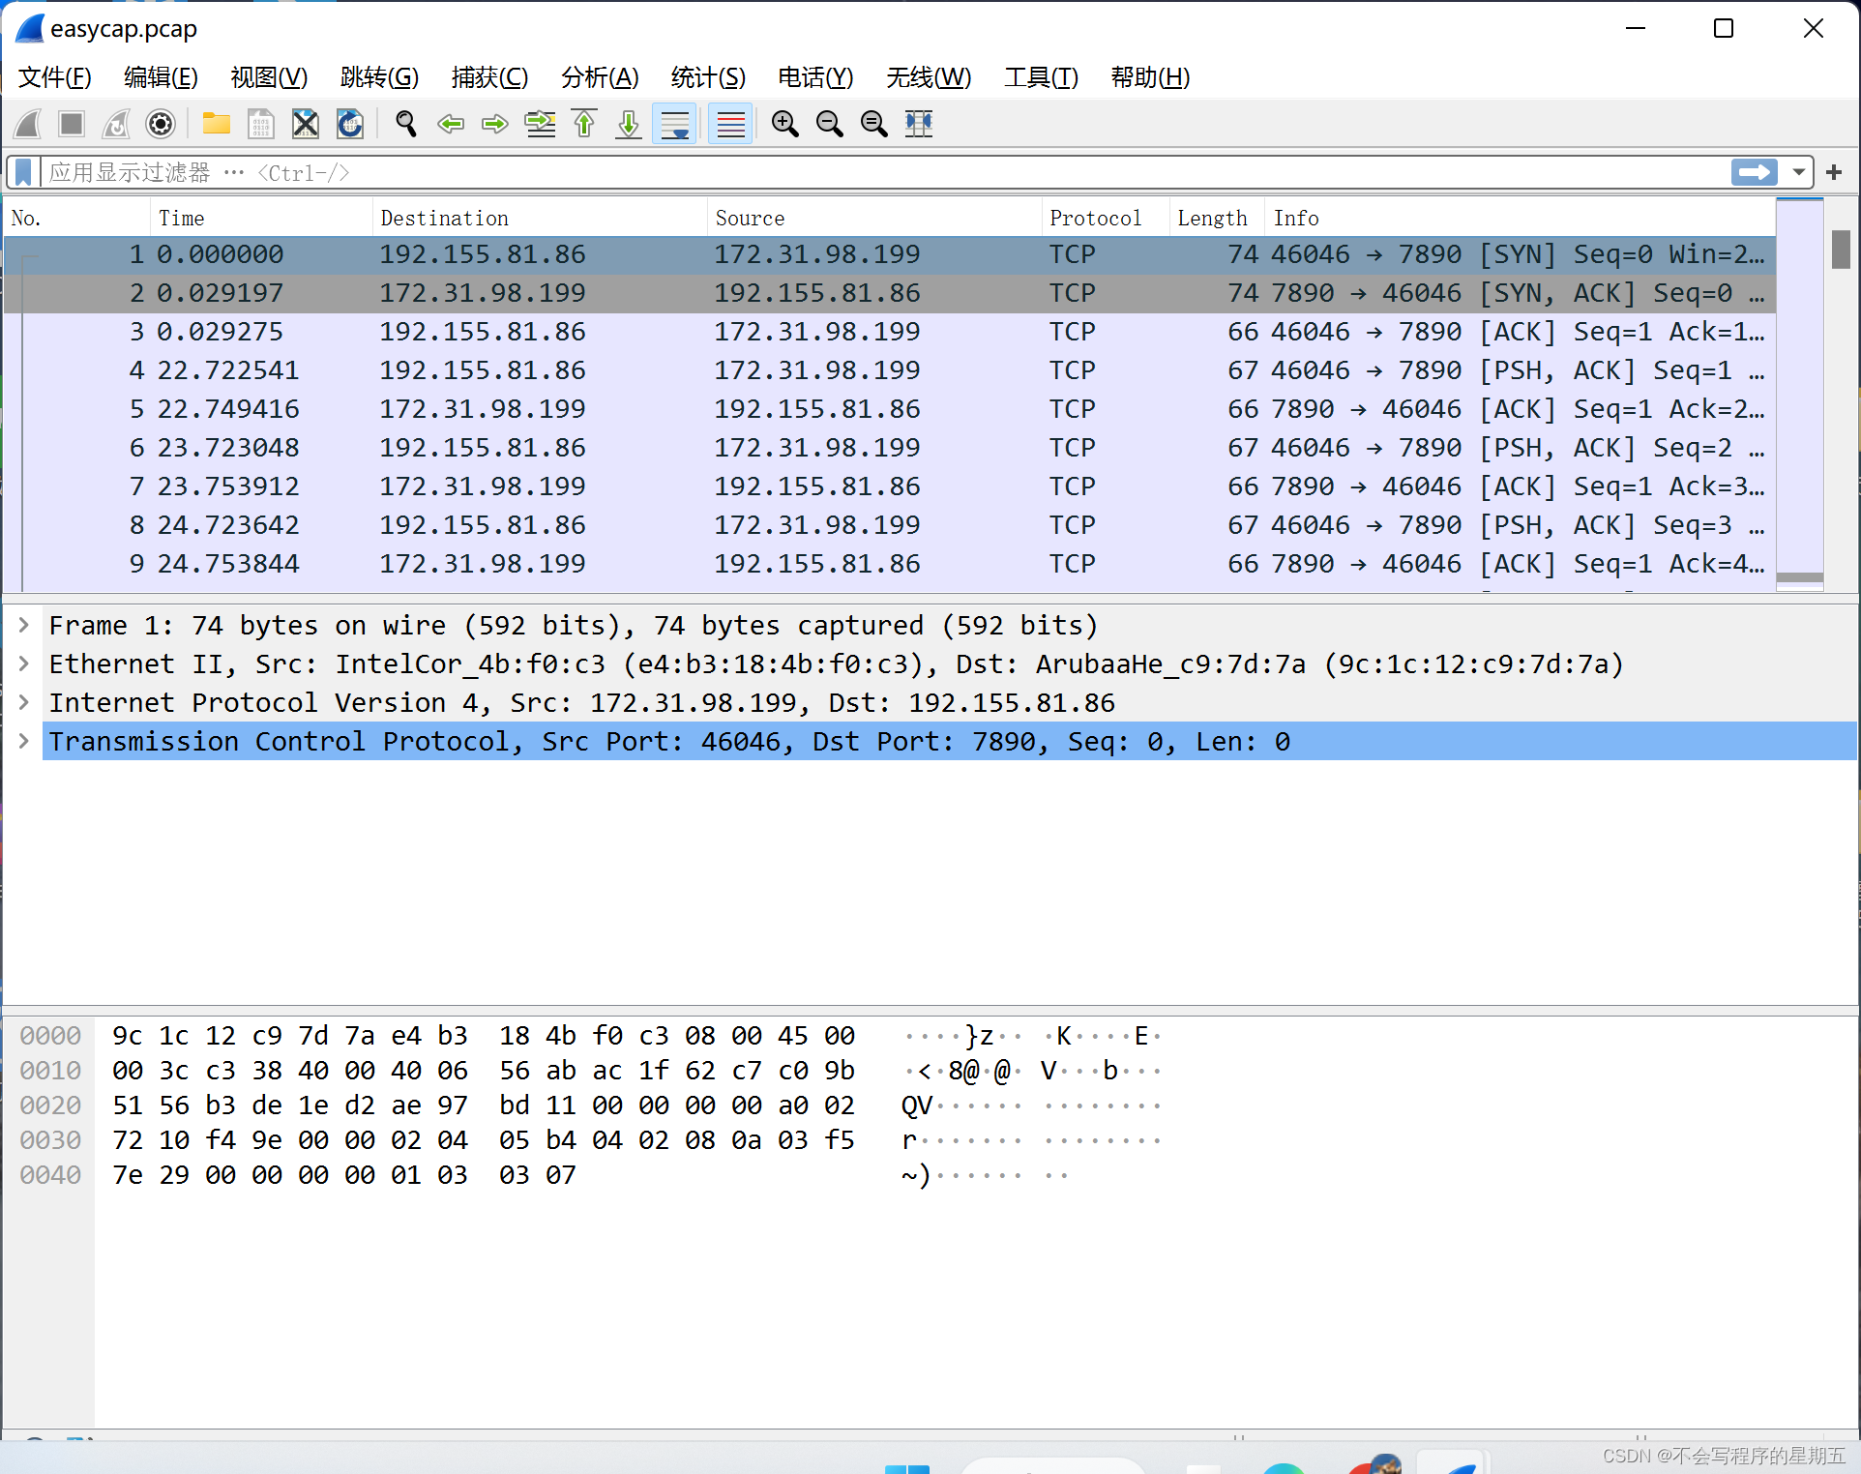Screen dimensions: 1861x1474
Task: Start a new capture with the shark fin icon
Action: tap(27, 124)
